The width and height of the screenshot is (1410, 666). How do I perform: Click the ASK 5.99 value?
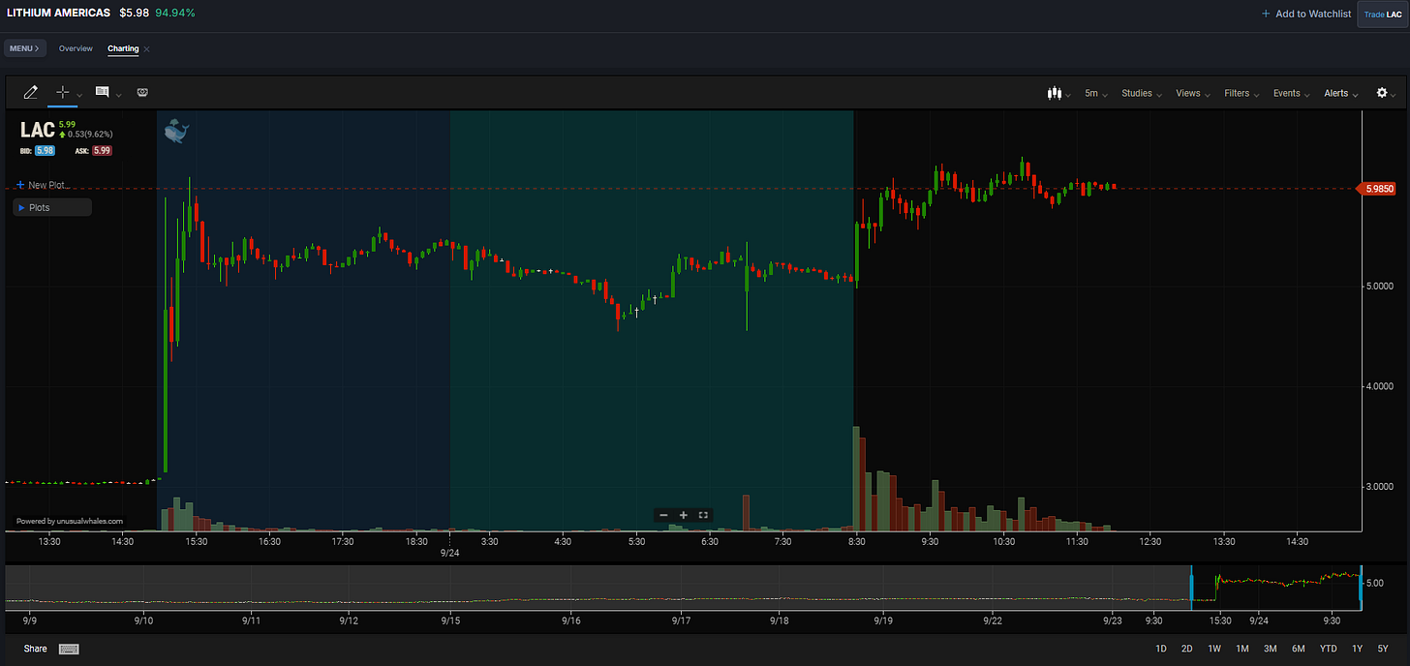pyautogui.click(x=102, y=151)
